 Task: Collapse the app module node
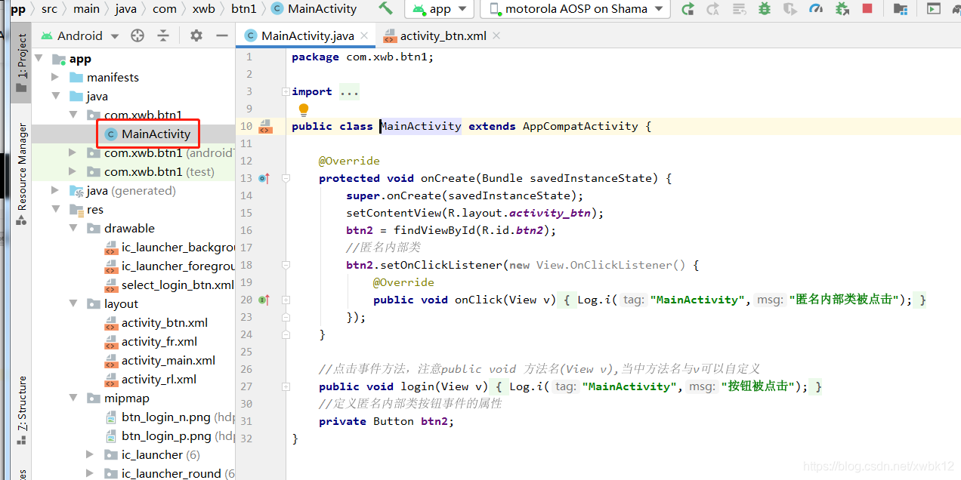(x=39, y=59)
